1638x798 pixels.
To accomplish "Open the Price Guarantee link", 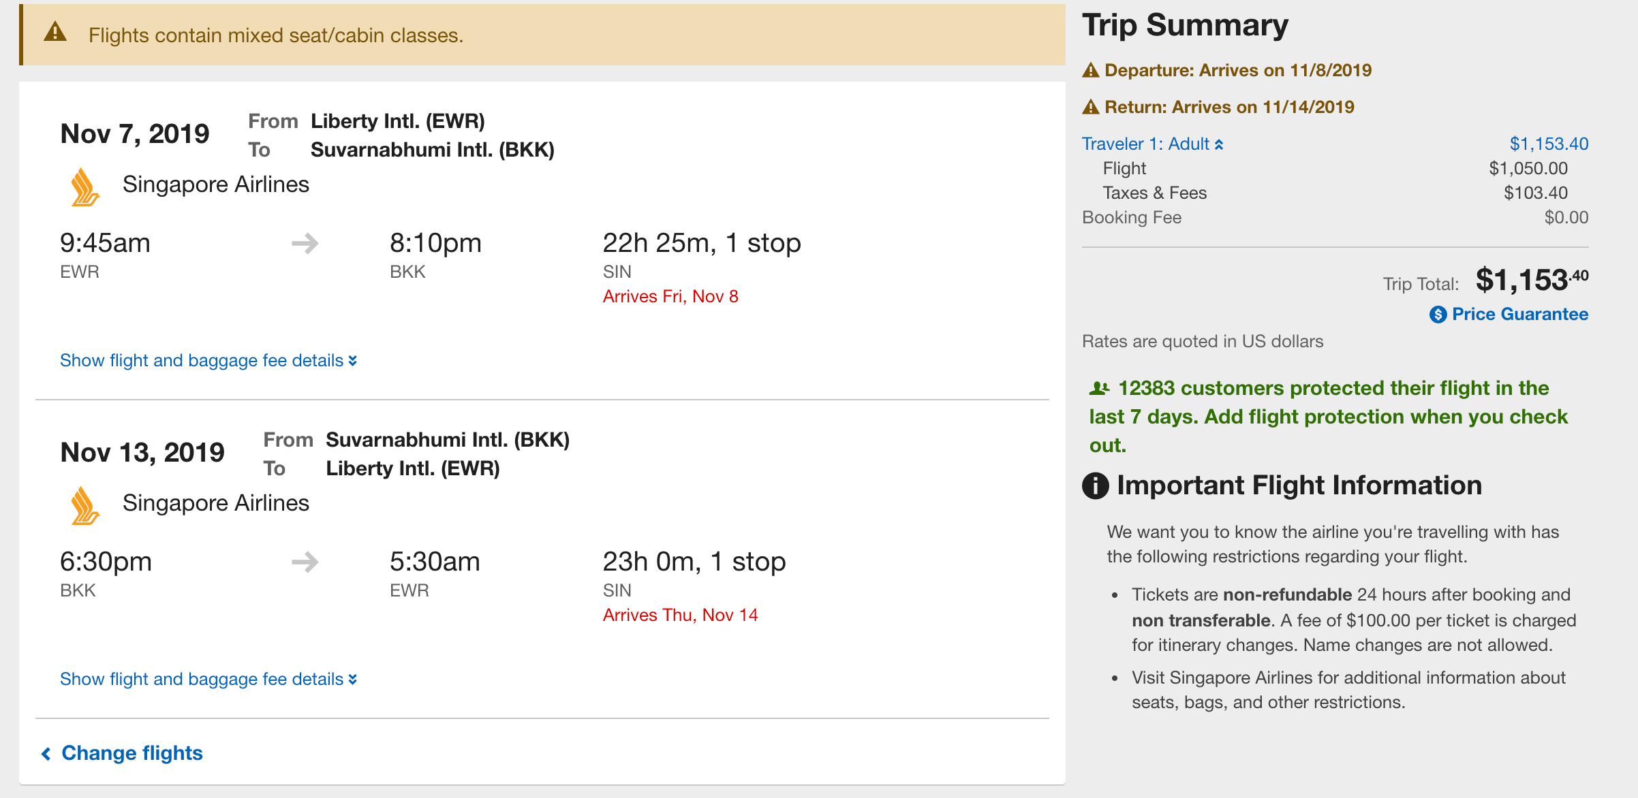I will point(1519,314).
